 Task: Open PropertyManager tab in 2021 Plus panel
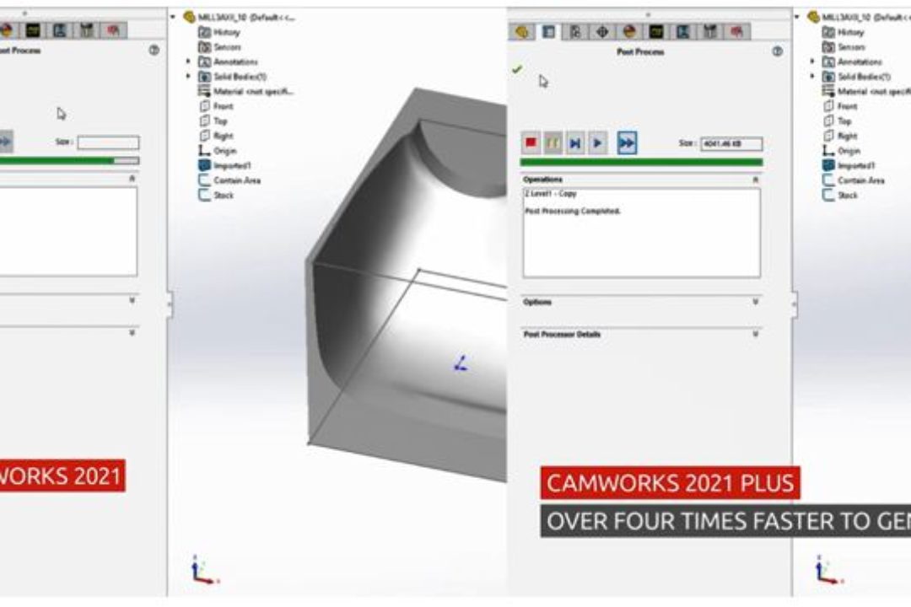(548, 31)
